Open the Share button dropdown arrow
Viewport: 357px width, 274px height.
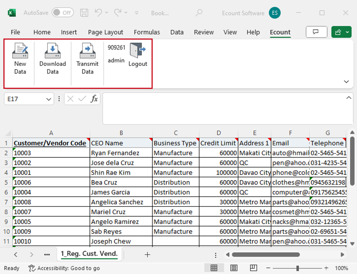click(x=347, y=32)
